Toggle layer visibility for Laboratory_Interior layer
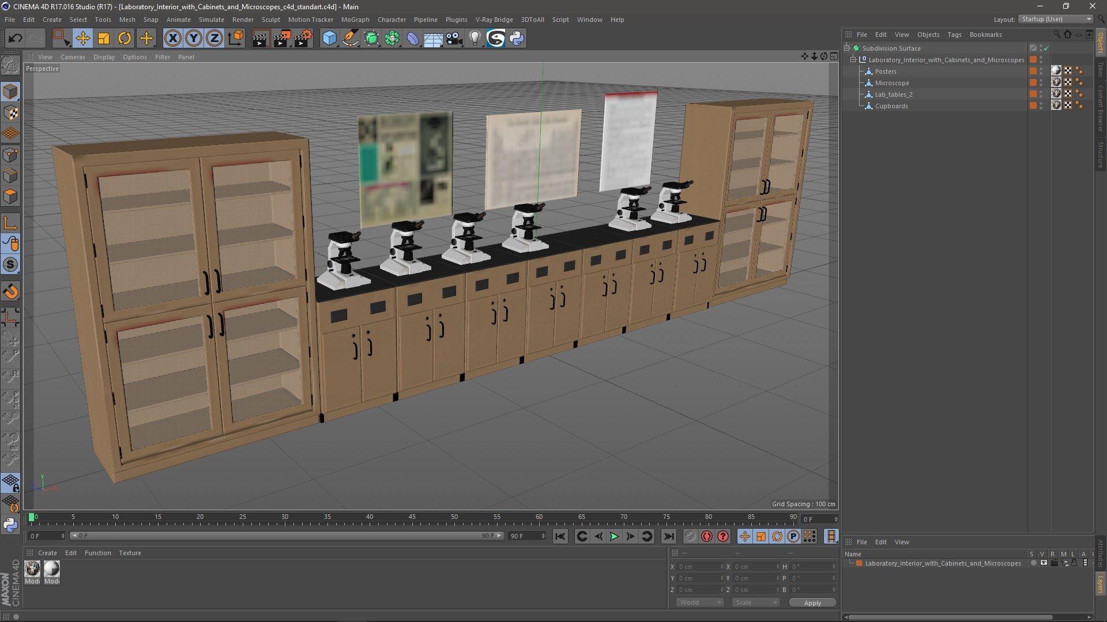 click(1044, 563)
